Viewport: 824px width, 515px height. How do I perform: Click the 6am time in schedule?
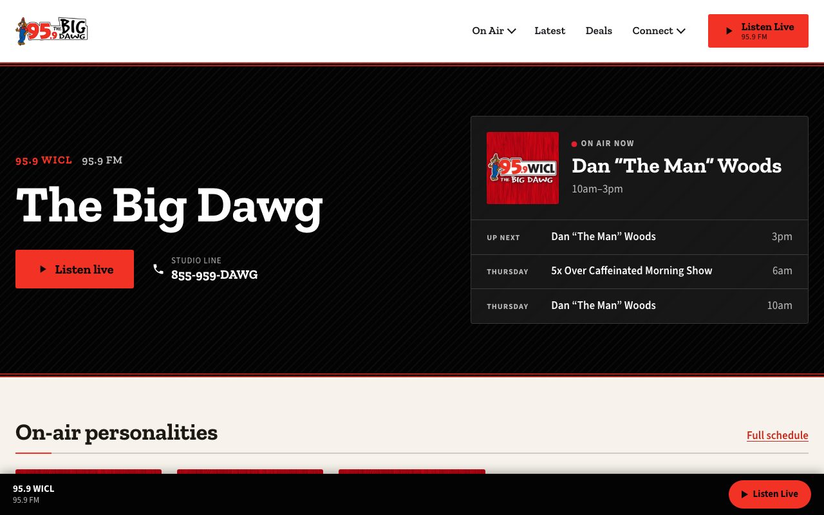point(782,271)
